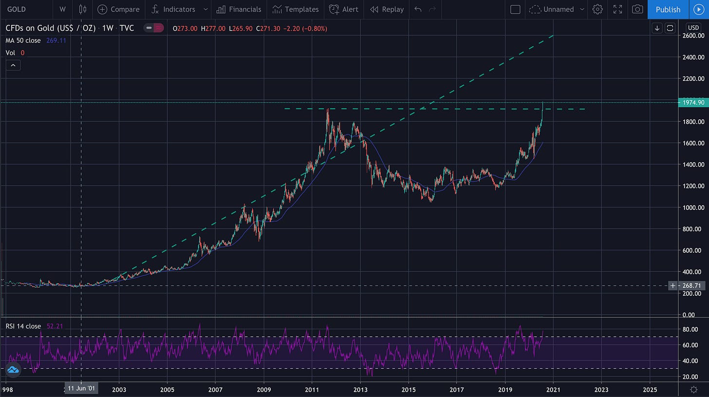The image size is (709, 397).
Task: Click the O273.00 open value
Action: (x=186, y=29)
